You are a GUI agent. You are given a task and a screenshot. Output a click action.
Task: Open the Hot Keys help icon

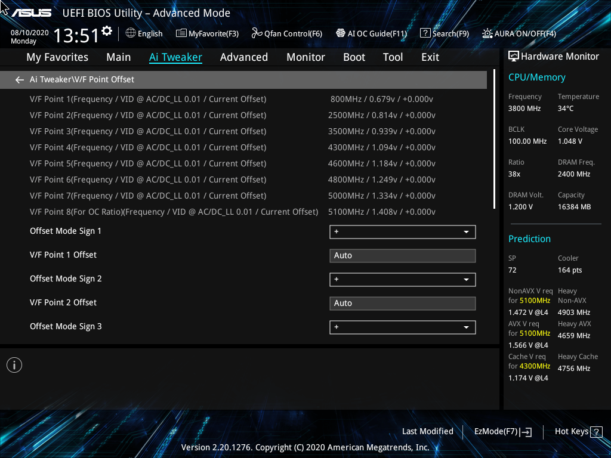(597, 431)
